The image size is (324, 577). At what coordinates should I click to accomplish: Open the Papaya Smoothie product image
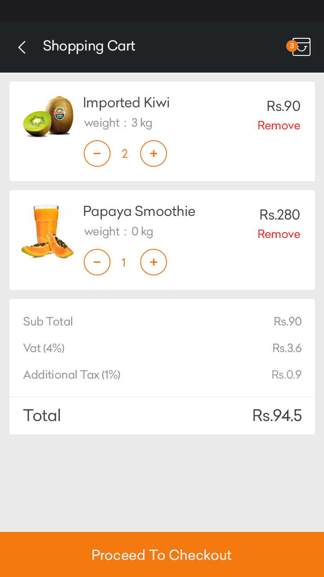point(47,231)
